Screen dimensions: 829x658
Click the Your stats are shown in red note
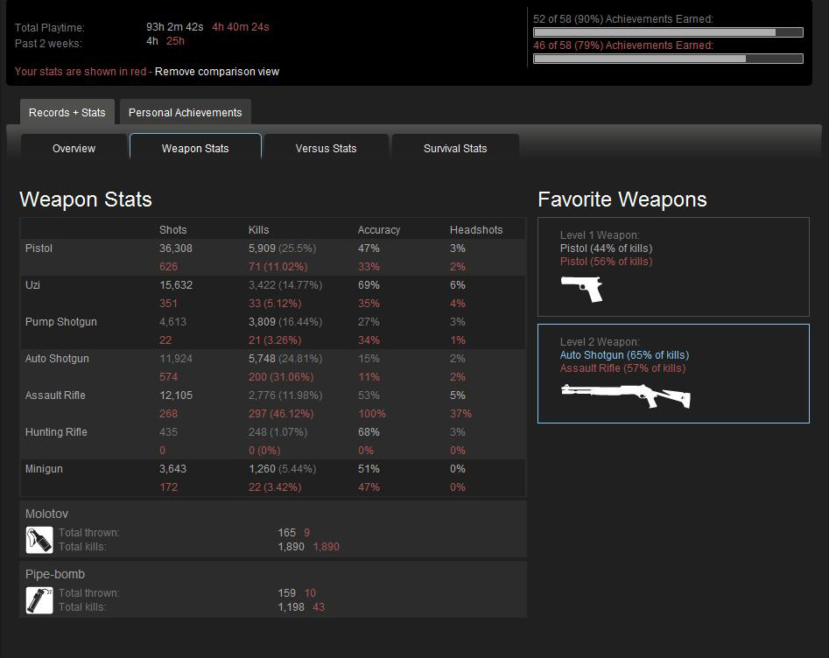[81, 72]
